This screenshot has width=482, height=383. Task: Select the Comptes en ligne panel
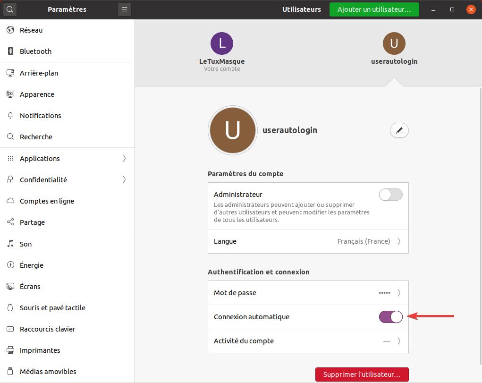[47, 201]
